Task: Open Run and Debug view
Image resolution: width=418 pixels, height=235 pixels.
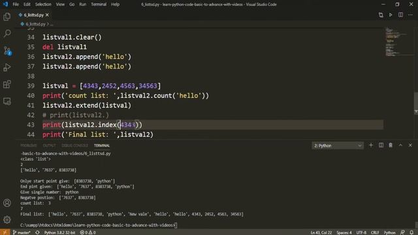Action: (7, 67)
